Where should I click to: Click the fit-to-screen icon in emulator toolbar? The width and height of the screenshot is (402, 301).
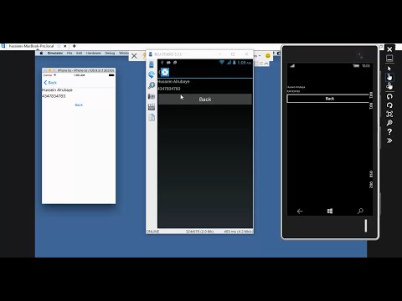coord(389,114)
